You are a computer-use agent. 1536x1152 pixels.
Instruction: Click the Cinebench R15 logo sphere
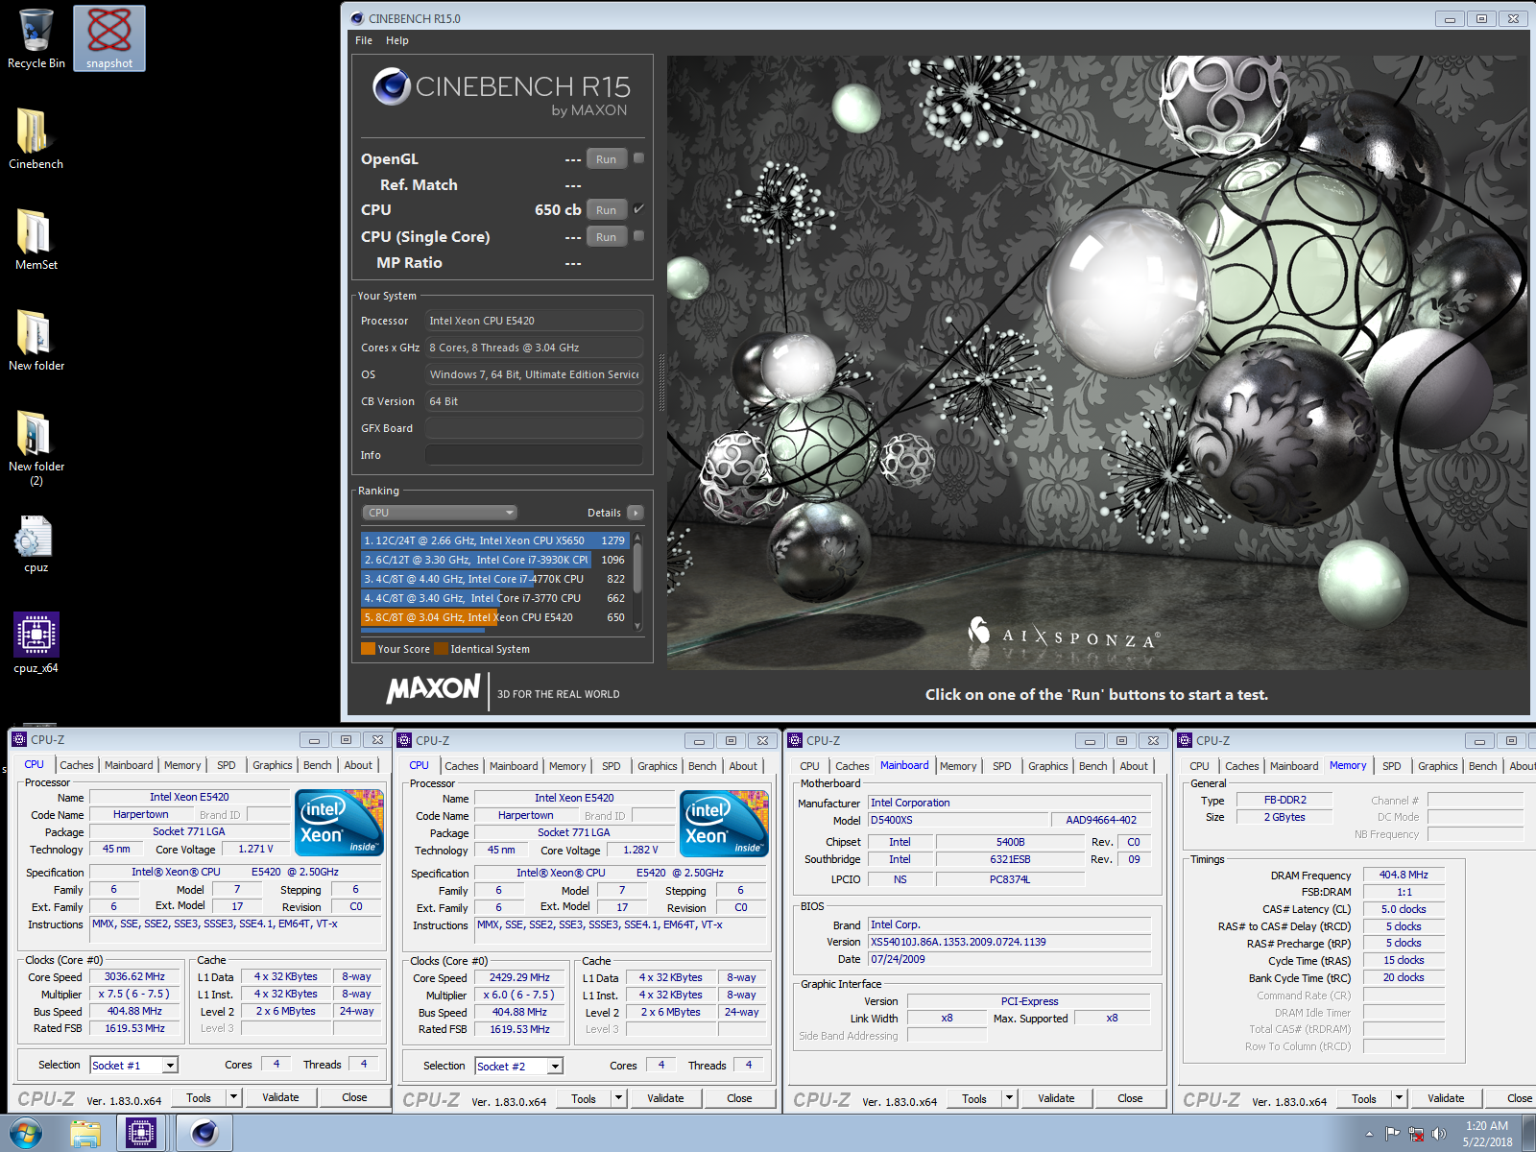[x=392, y=86]
